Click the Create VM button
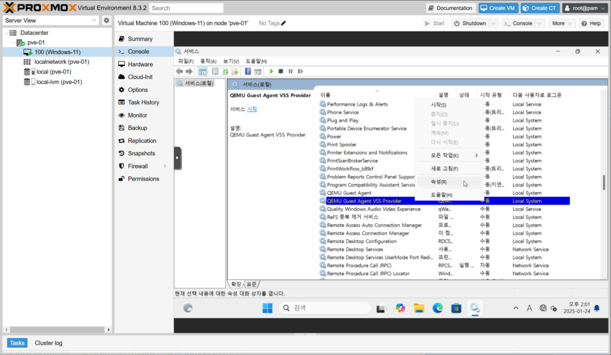This screenshot has height=355, width=611. tap(497, 8)
